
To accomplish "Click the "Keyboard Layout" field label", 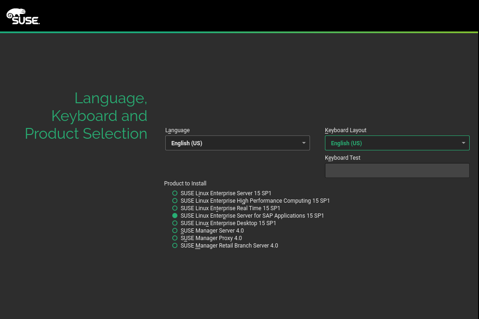I will (x=345, y=130).
